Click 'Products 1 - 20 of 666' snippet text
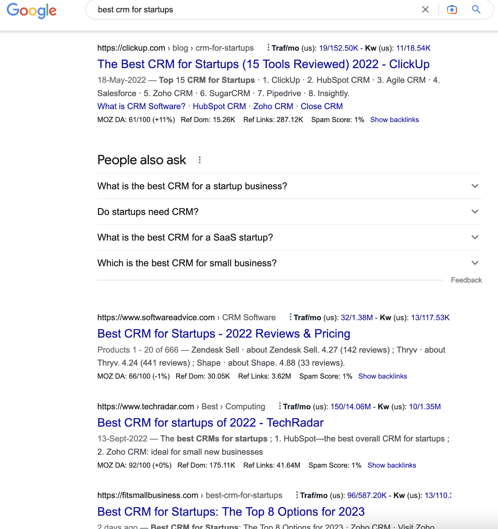498x529 pixels. [138, 350]
